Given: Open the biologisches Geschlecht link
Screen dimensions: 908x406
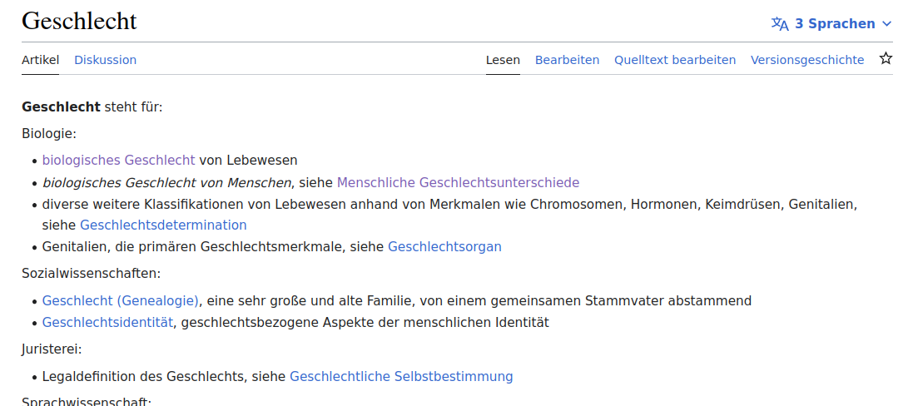Looking at the screenshot, I should pos(118,160).
